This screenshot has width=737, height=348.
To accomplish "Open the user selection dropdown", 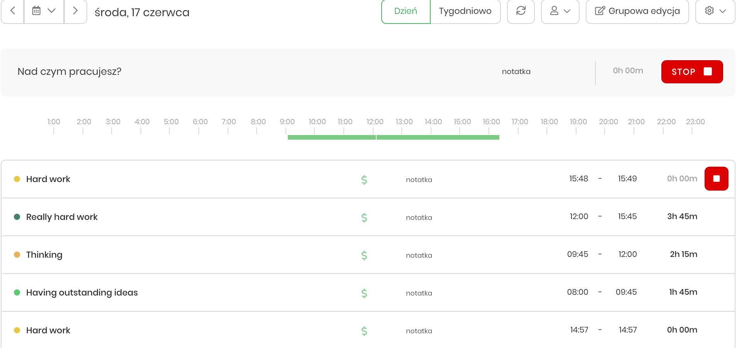I will tap(560, 11).
